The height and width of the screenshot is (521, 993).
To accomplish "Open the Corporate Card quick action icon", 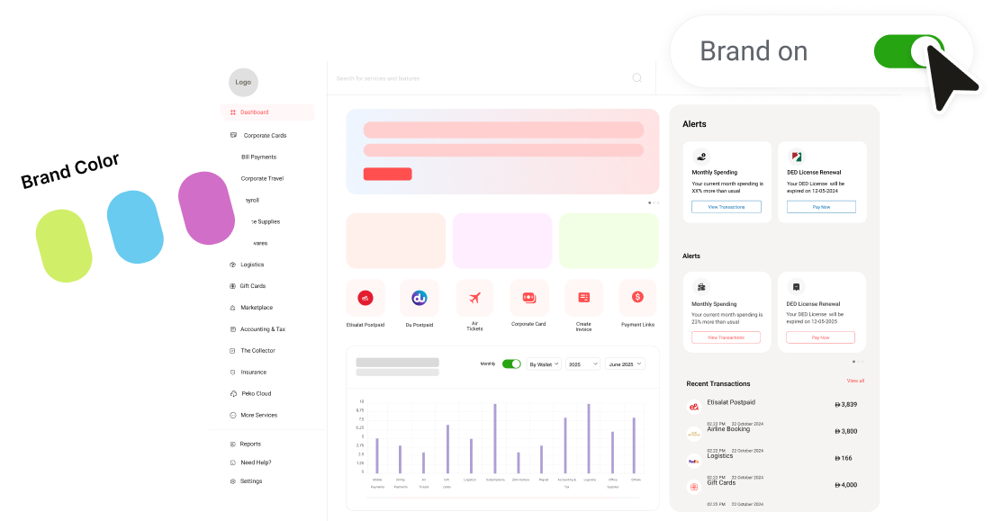I will coord(528,298).
